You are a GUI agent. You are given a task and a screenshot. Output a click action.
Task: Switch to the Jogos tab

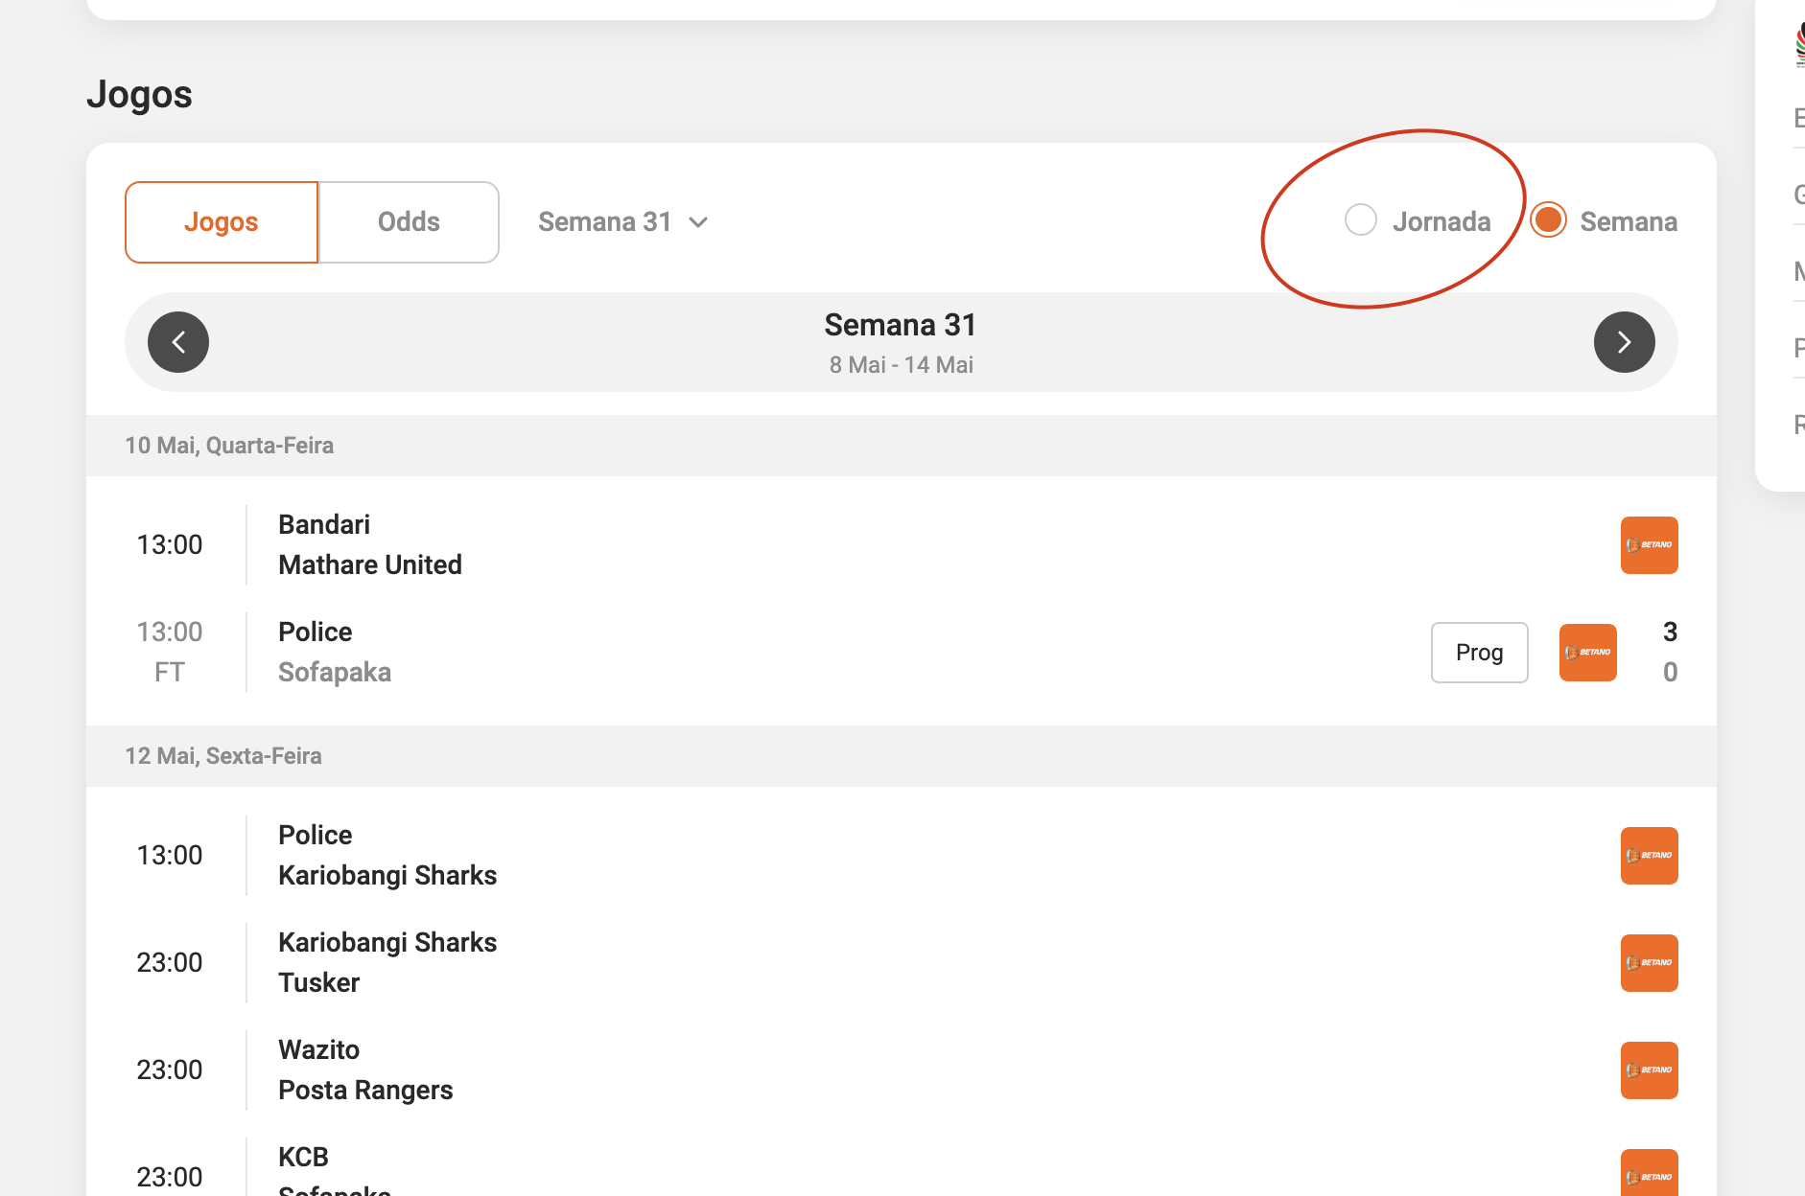[221, 221]
